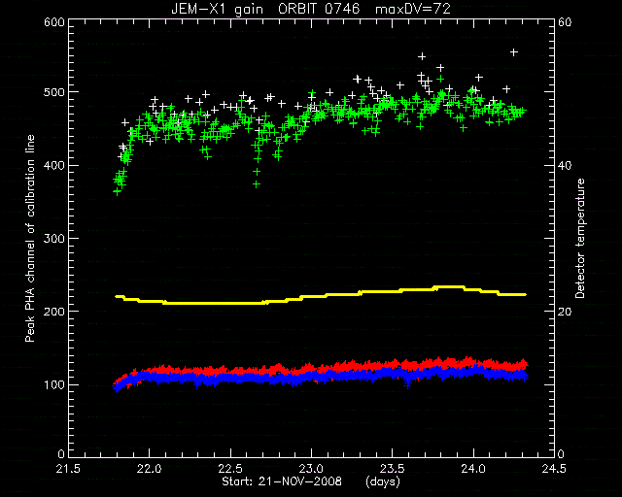Click the highest white cross near 24.2 days
The height and width of the screenshot is (497, 622).
pos(514,52)
